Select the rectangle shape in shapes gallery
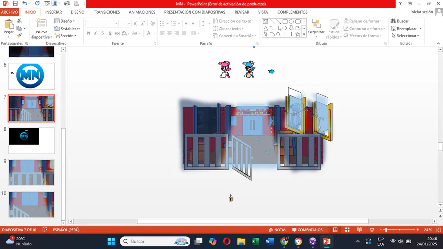 285,22
